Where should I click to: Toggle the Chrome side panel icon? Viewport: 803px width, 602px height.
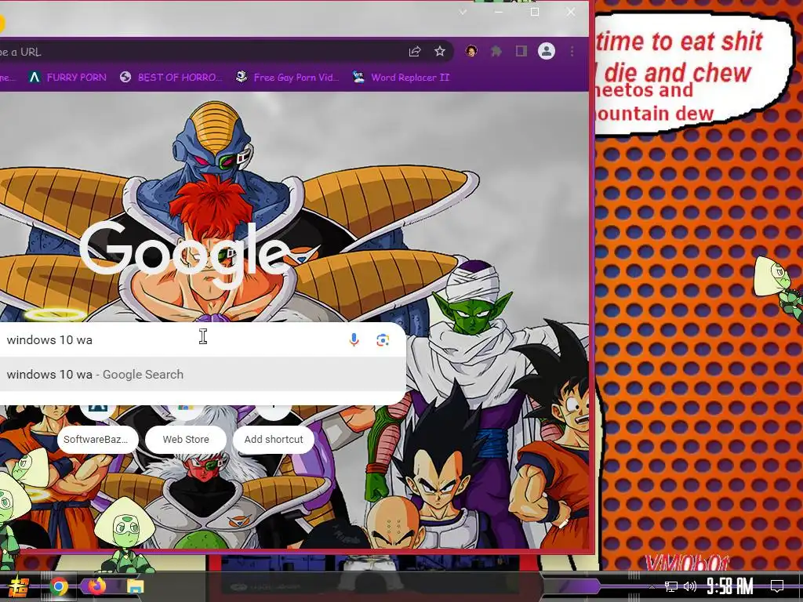tap(521, 51)
